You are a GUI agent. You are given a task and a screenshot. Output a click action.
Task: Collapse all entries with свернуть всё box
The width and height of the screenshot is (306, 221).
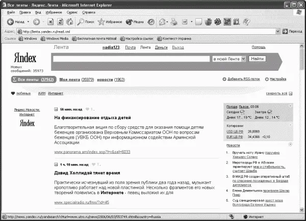coord(291,94)
